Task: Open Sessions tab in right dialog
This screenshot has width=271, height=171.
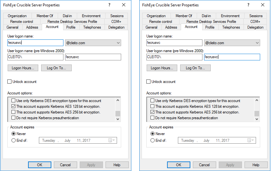Action: pos(256,16)
